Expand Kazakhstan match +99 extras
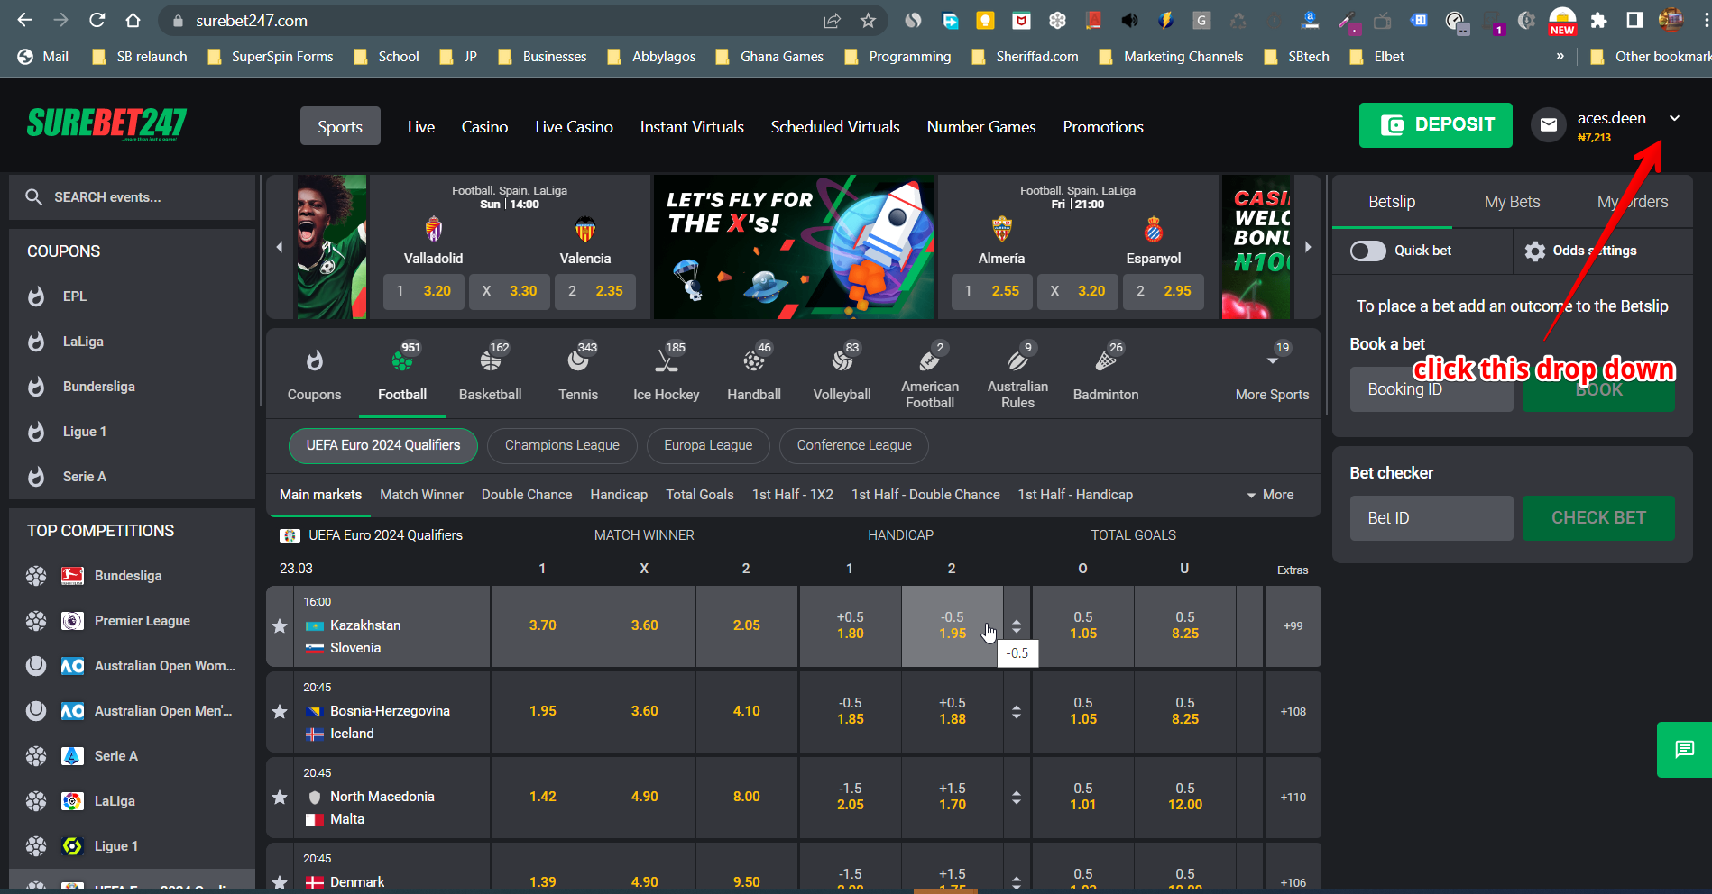The height and width of the screenshot is (894, 1712). [x=1293, y=626]
